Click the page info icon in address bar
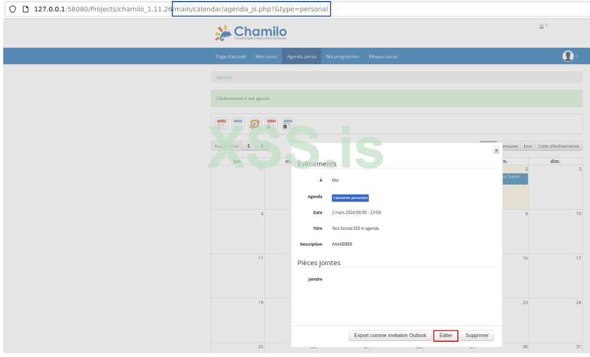The image size is (590, 357). click(26, 9)
